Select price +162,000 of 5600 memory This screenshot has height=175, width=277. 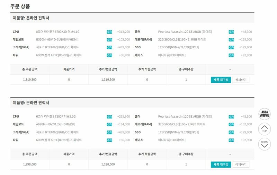pos(245,124)
